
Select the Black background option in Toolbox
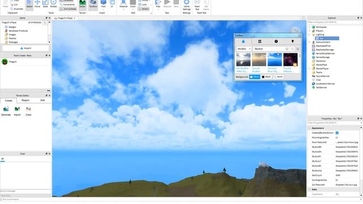point(266,77)
